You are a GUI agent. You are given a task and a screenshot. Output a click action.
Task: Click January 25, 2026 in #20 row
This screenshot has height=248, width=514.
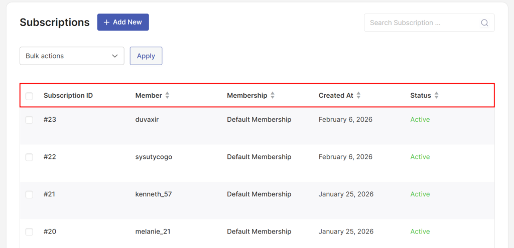point(346,231)
